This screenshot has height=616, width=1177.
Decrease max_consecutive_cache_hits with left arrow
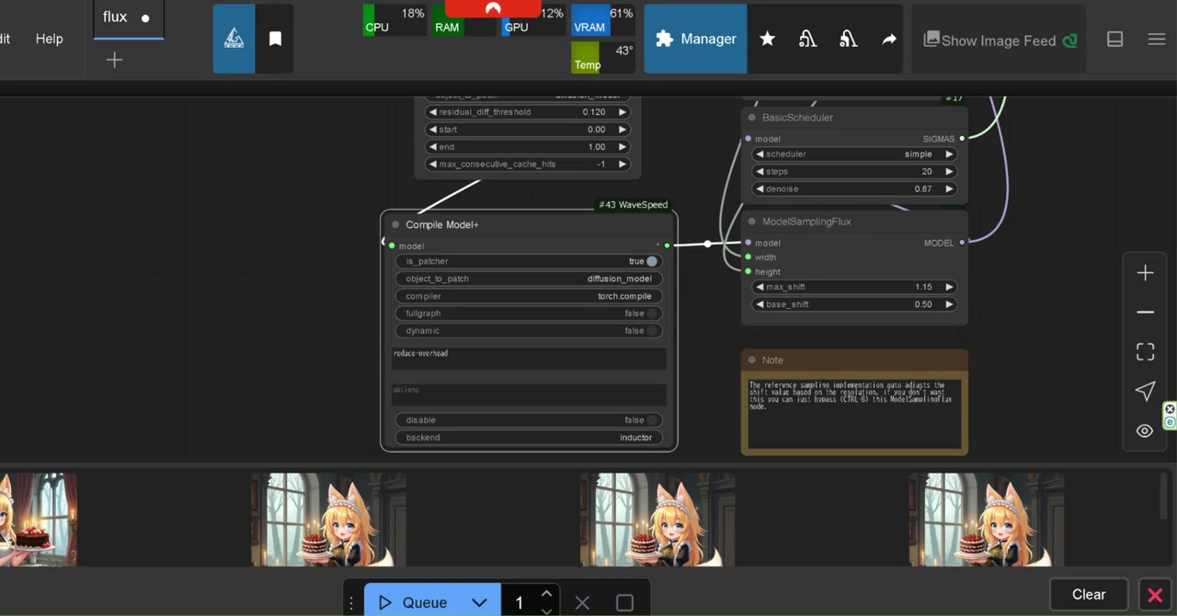pyautogui.click(x=432, y=165)
